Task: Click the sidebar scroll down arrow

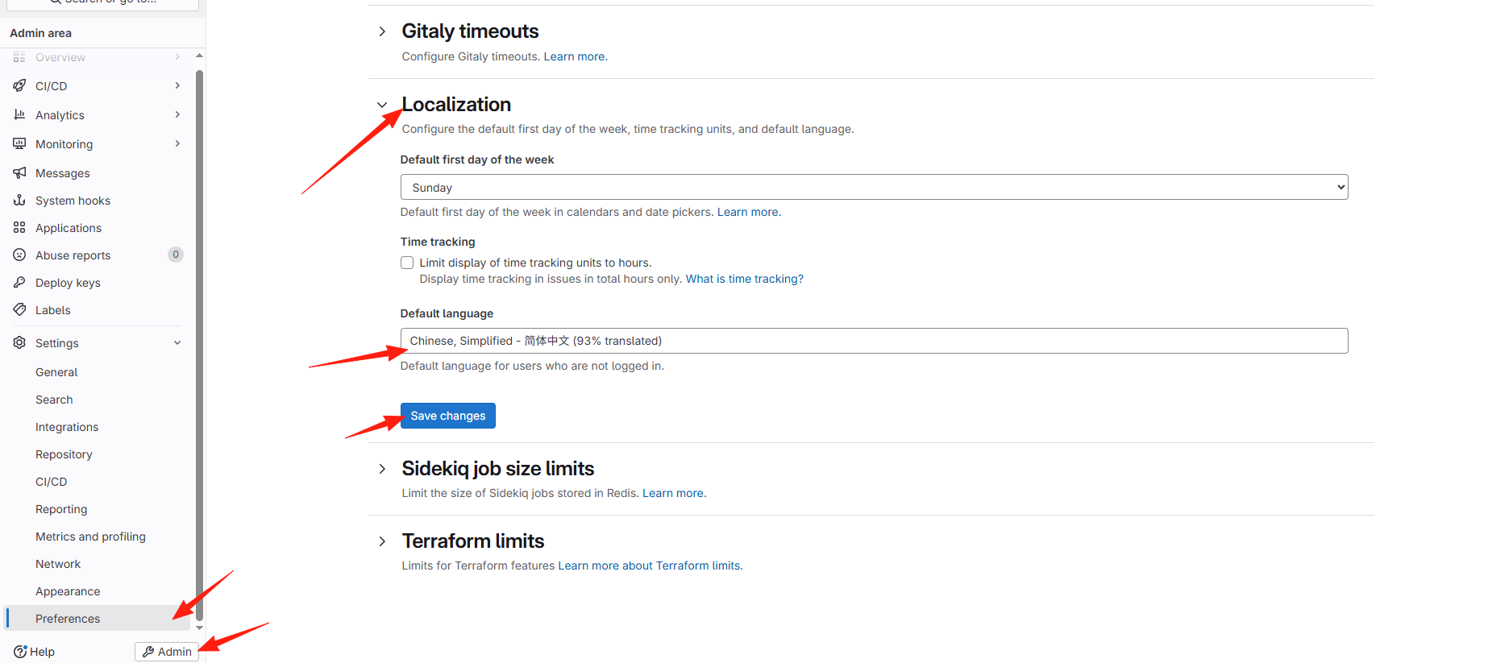Action: pyautogui.click(x=199, y=628)
